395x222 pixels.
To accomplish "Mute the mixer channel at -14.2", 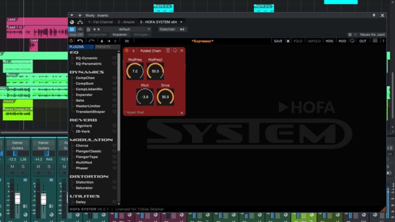I will [x=38, y=167].
